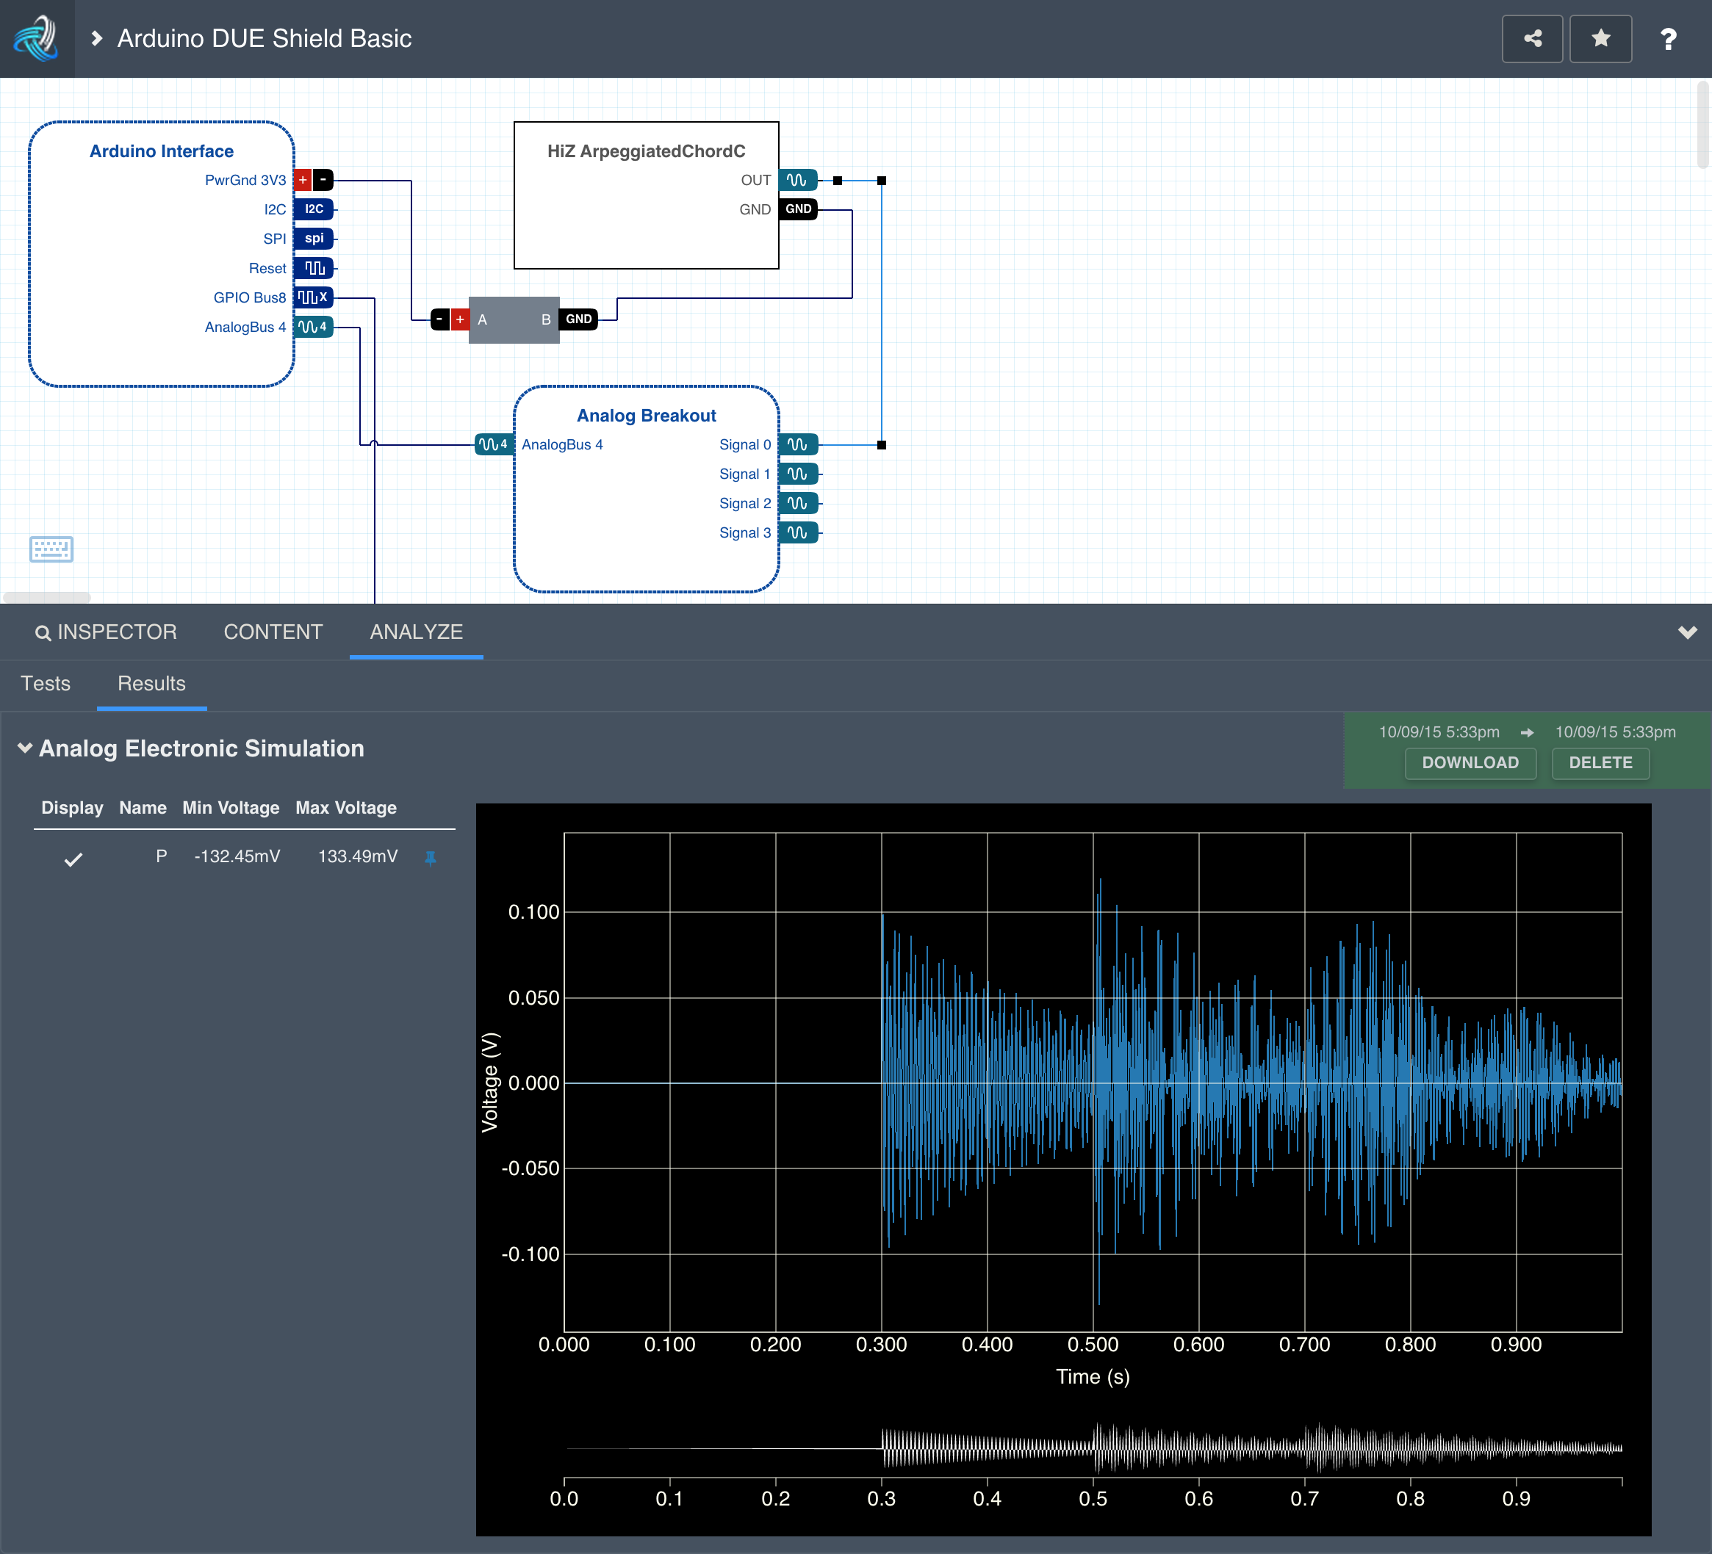Screen dimensions: 1712x1554
Task: Click the DOWNLOAD button
Action: [x=1470, y=762]
